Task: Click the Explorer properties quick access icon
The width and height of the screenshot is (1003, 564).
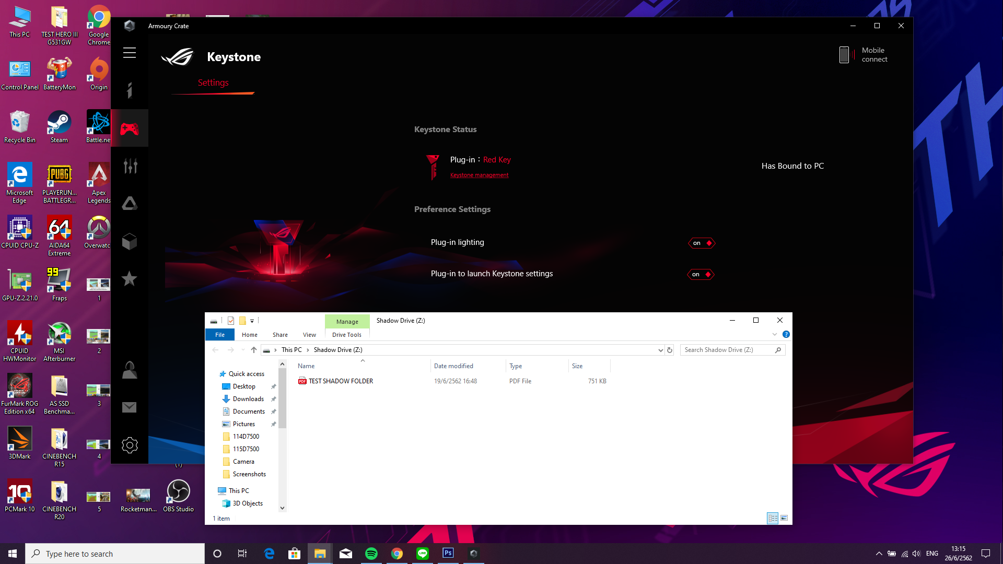Action: coord(230,321)
